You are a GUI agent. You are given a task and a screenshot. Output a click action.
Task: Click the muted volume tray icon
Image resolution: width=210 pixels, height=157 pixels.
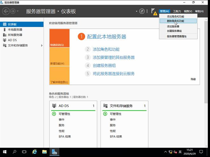pos(175,152)
